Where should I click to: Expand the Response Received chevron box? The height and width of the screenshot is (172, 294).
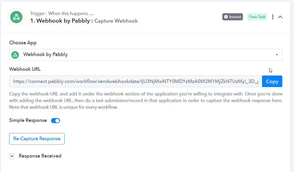pos(12,156)
